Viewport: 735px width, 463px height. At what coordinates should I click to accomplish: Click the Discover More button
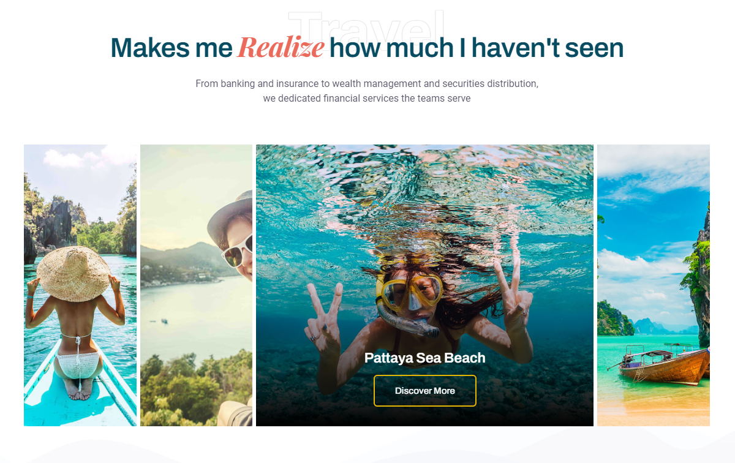click(424, 391)
